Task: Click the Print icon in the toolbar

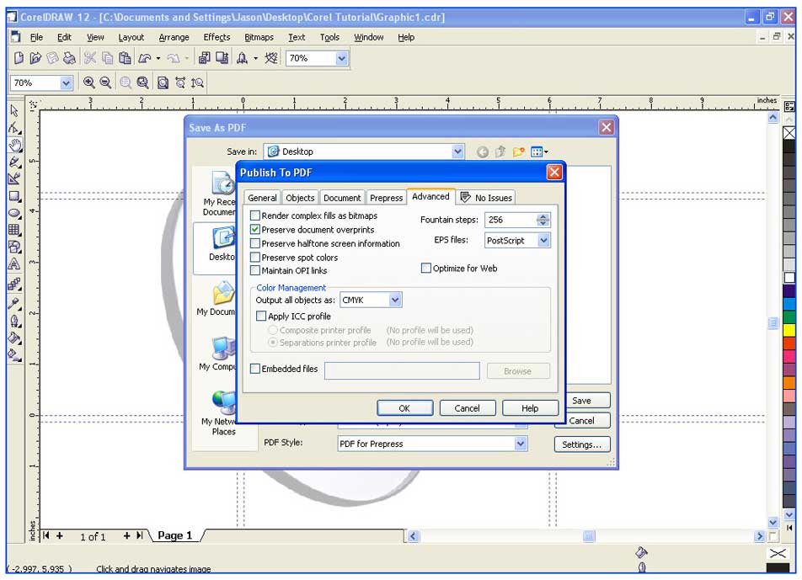Action: point(69,58)
